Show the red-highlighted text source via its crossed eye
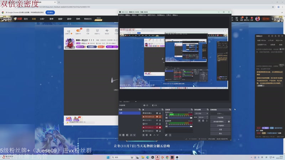 point(157,127)
